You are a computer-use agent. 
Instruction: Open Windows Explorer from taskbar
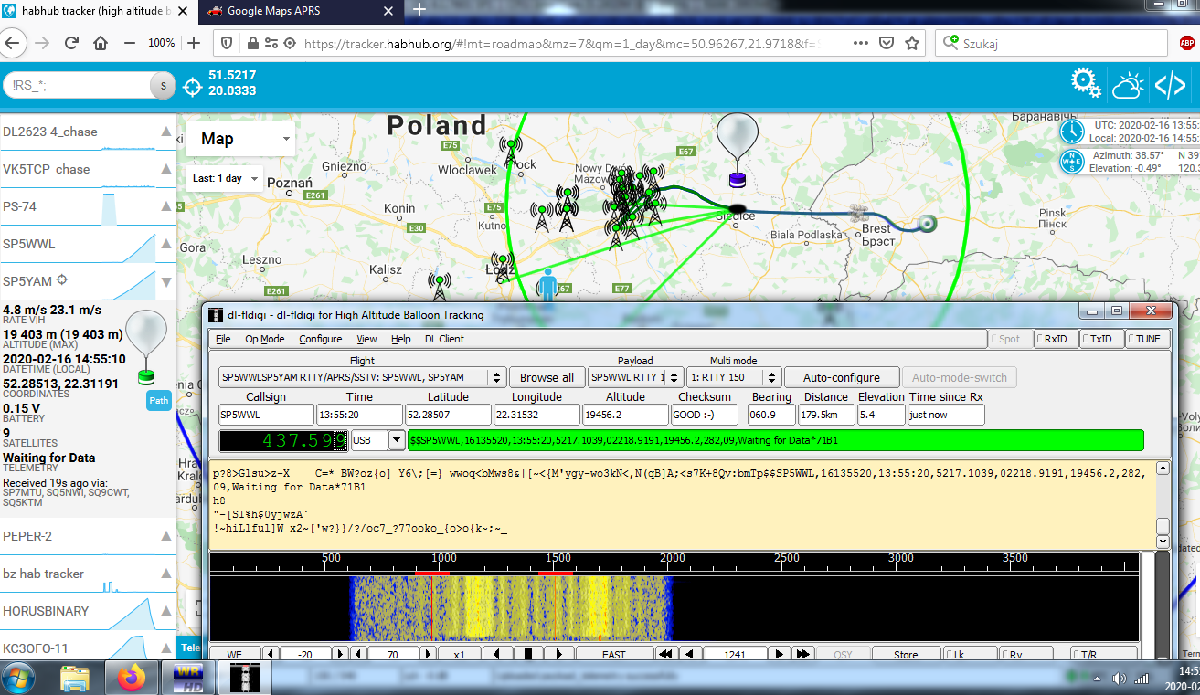coord(75,678)
